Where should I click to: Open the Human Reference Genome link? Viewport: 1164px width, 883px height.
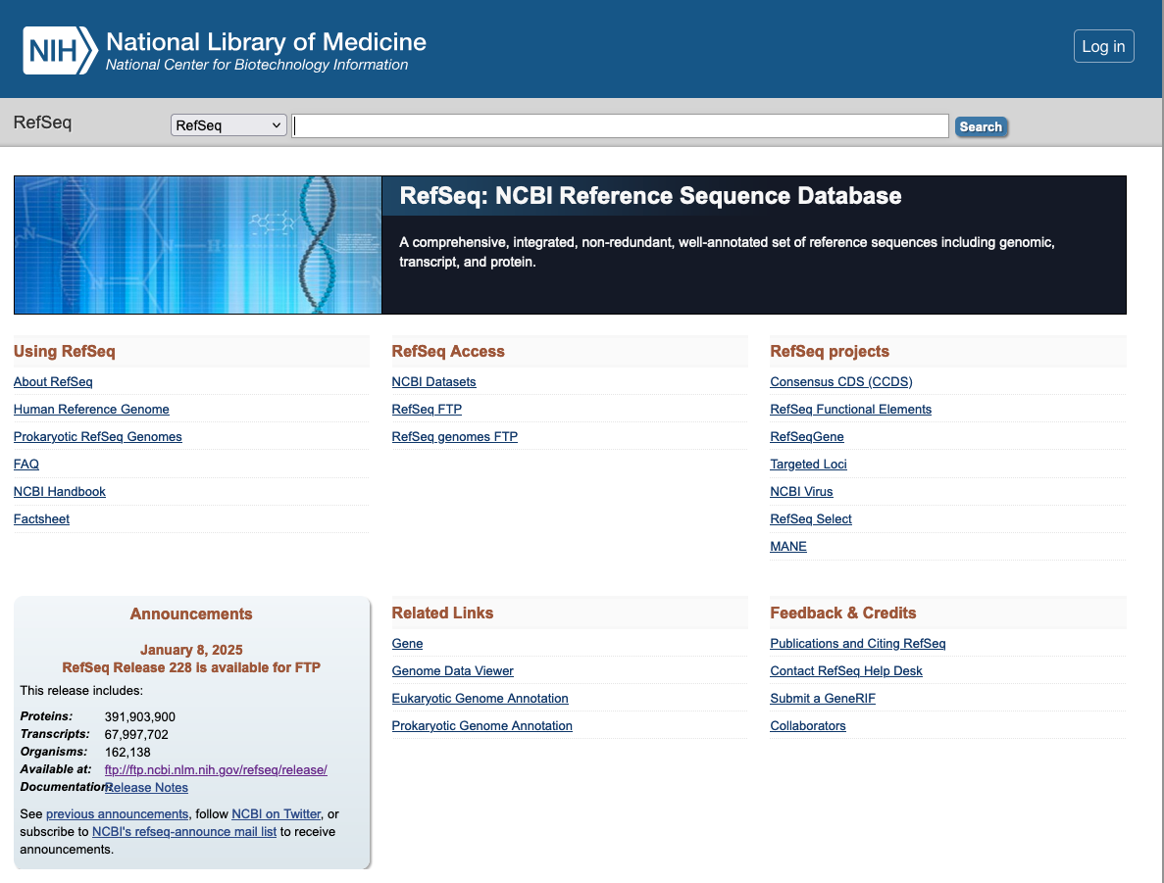tap(91, 410)
